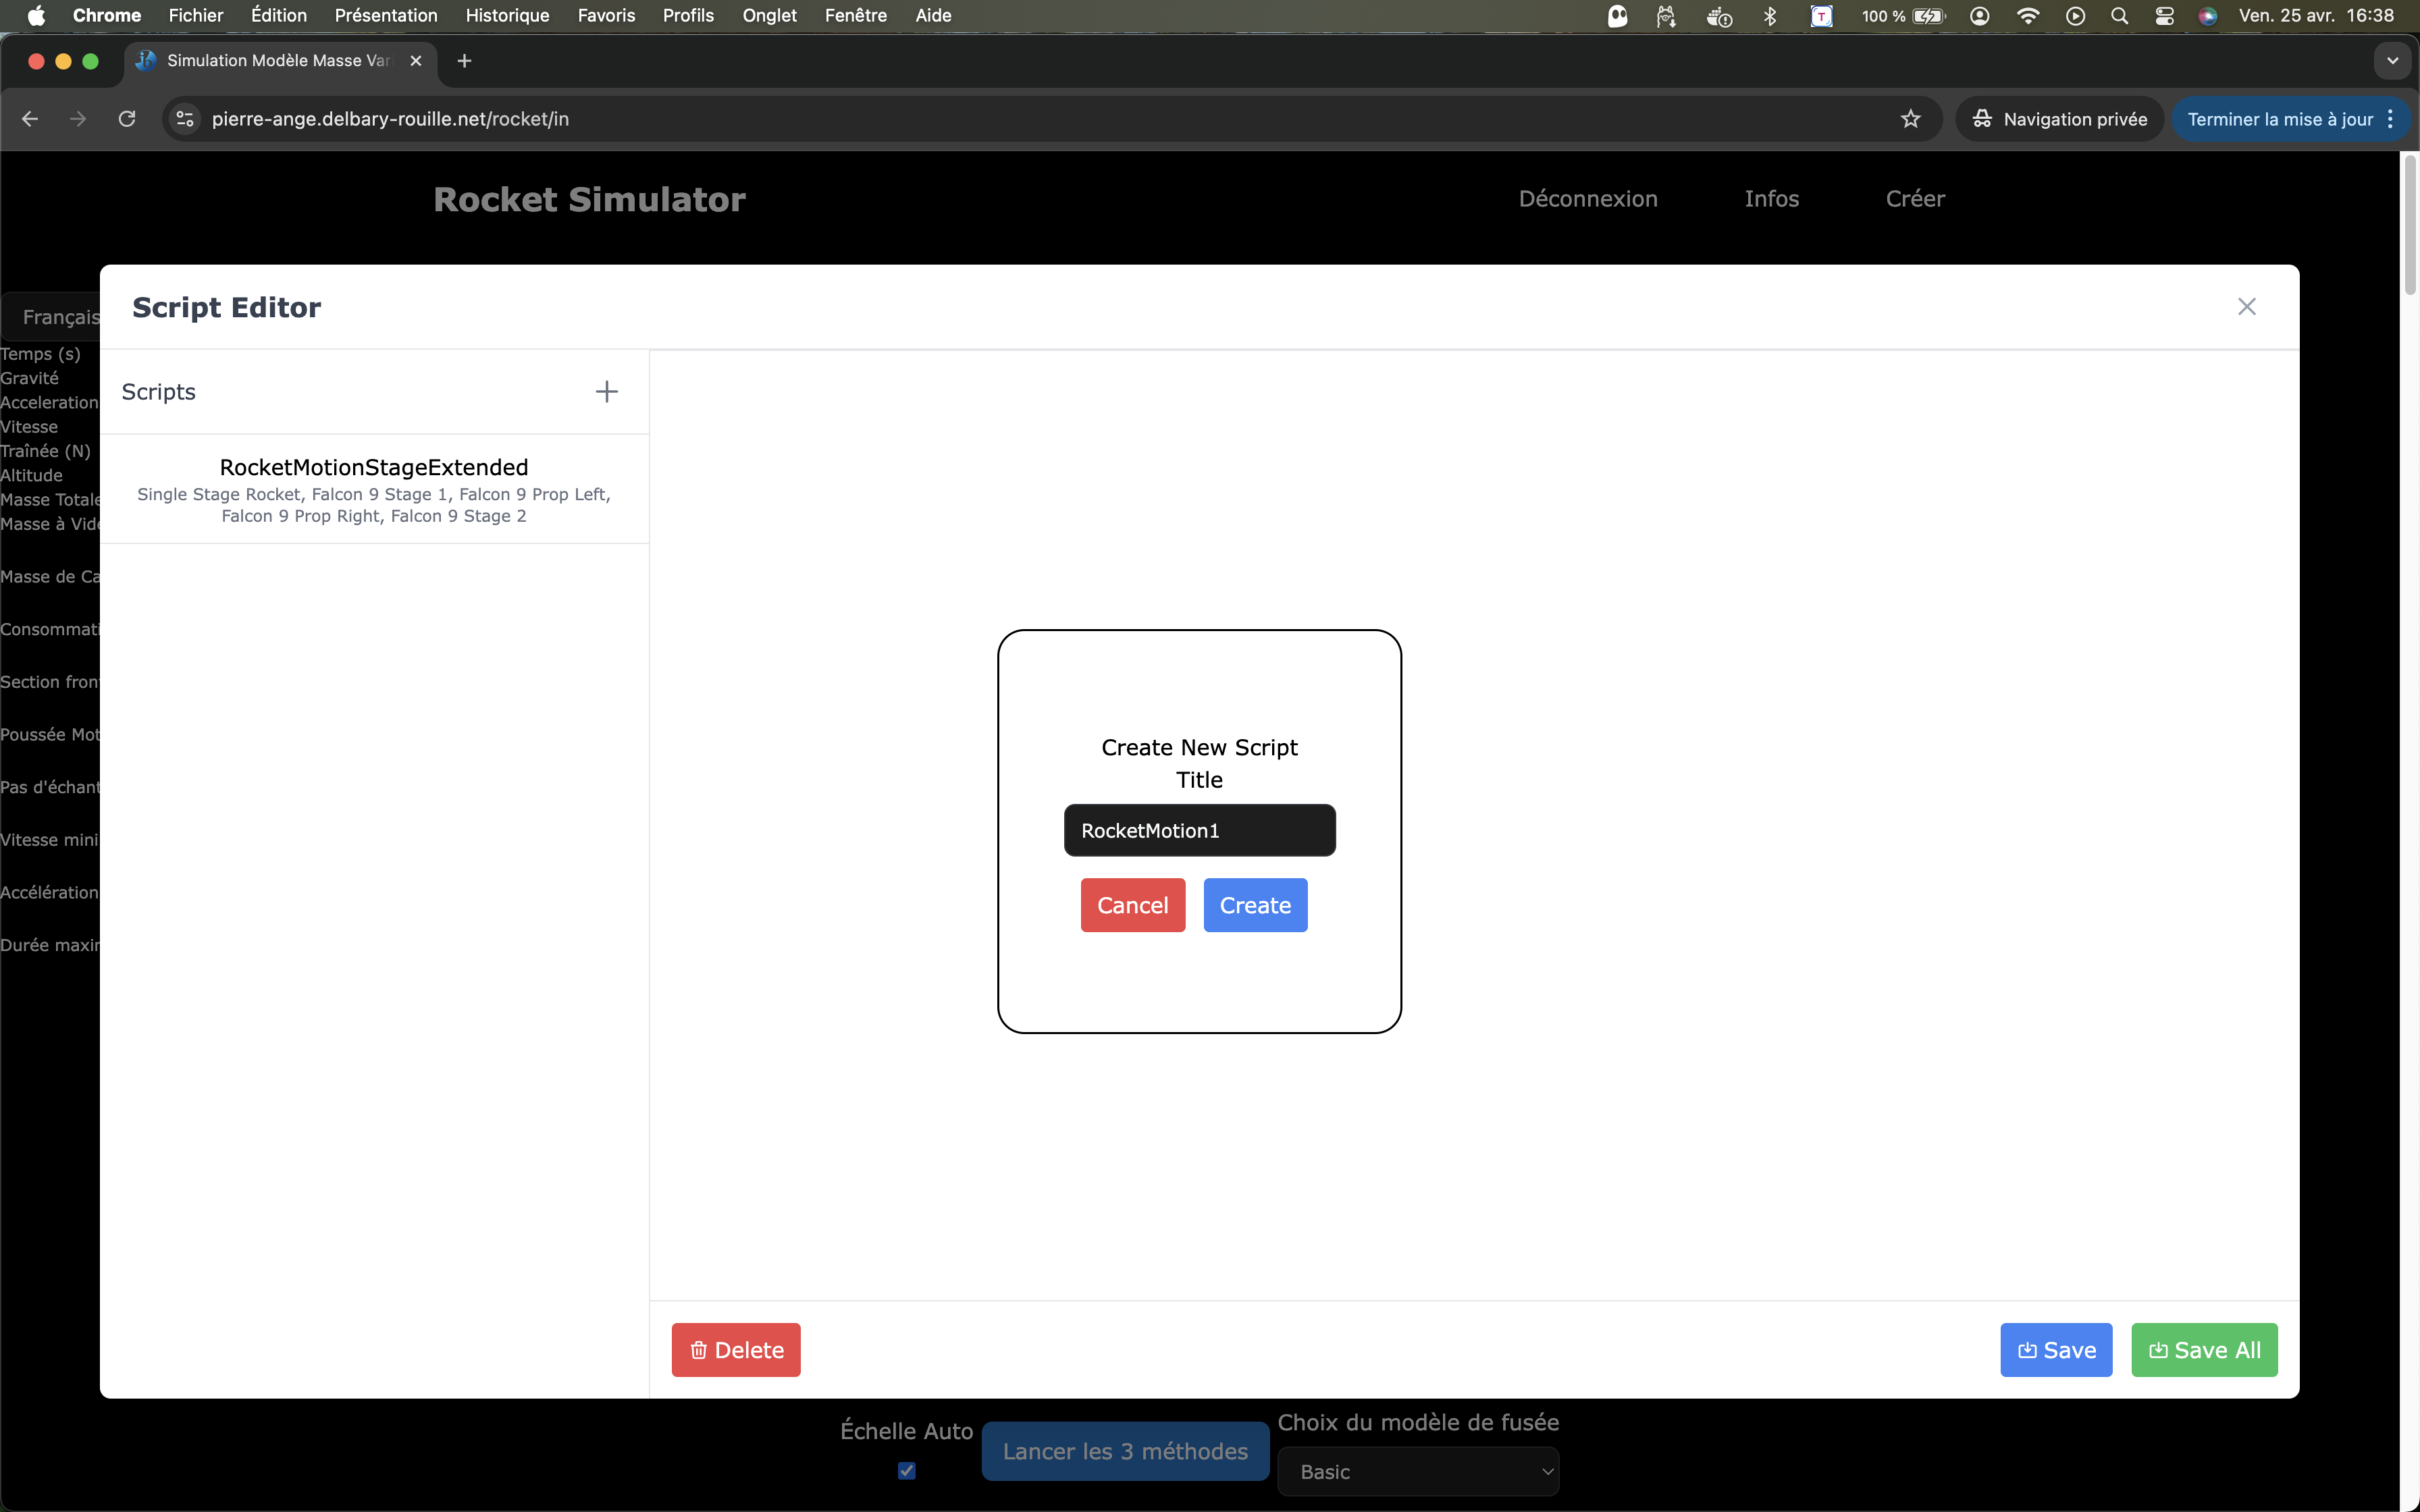Viewport: 2420px width, 1512px height.
Task: Focus the script Title input field
Action: [x=1199, y=830]
